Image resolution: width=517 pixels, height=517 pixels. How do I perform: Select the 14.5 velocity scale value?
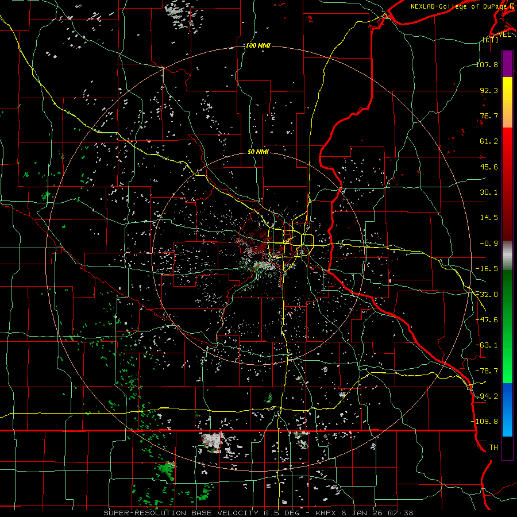pyautogui.click(x=489, y=218)
